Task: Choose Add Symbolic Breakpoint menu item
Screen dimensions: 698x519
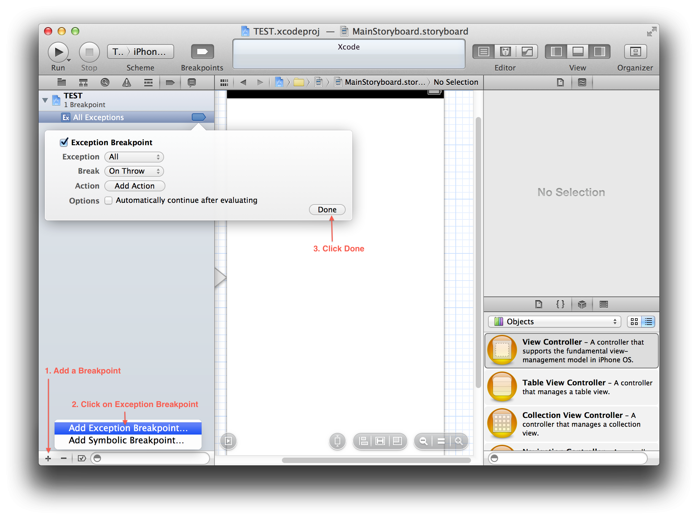Action: point(126,440)
